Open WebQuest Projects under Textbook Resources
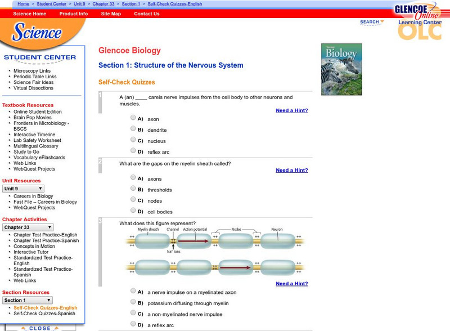The image size is (450, 331). click(x=34, y=169)
